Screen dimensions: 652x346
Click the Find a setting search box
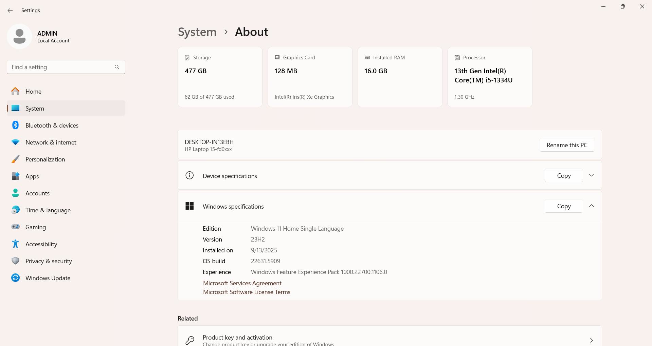tap(61, 67)
